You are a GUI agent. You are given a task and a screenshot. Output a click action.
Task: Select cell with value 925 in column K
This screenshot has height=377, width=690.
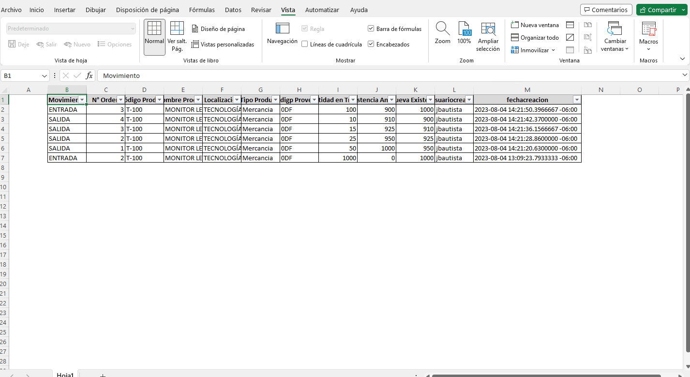pyautogui.click(x=415, y=138)
